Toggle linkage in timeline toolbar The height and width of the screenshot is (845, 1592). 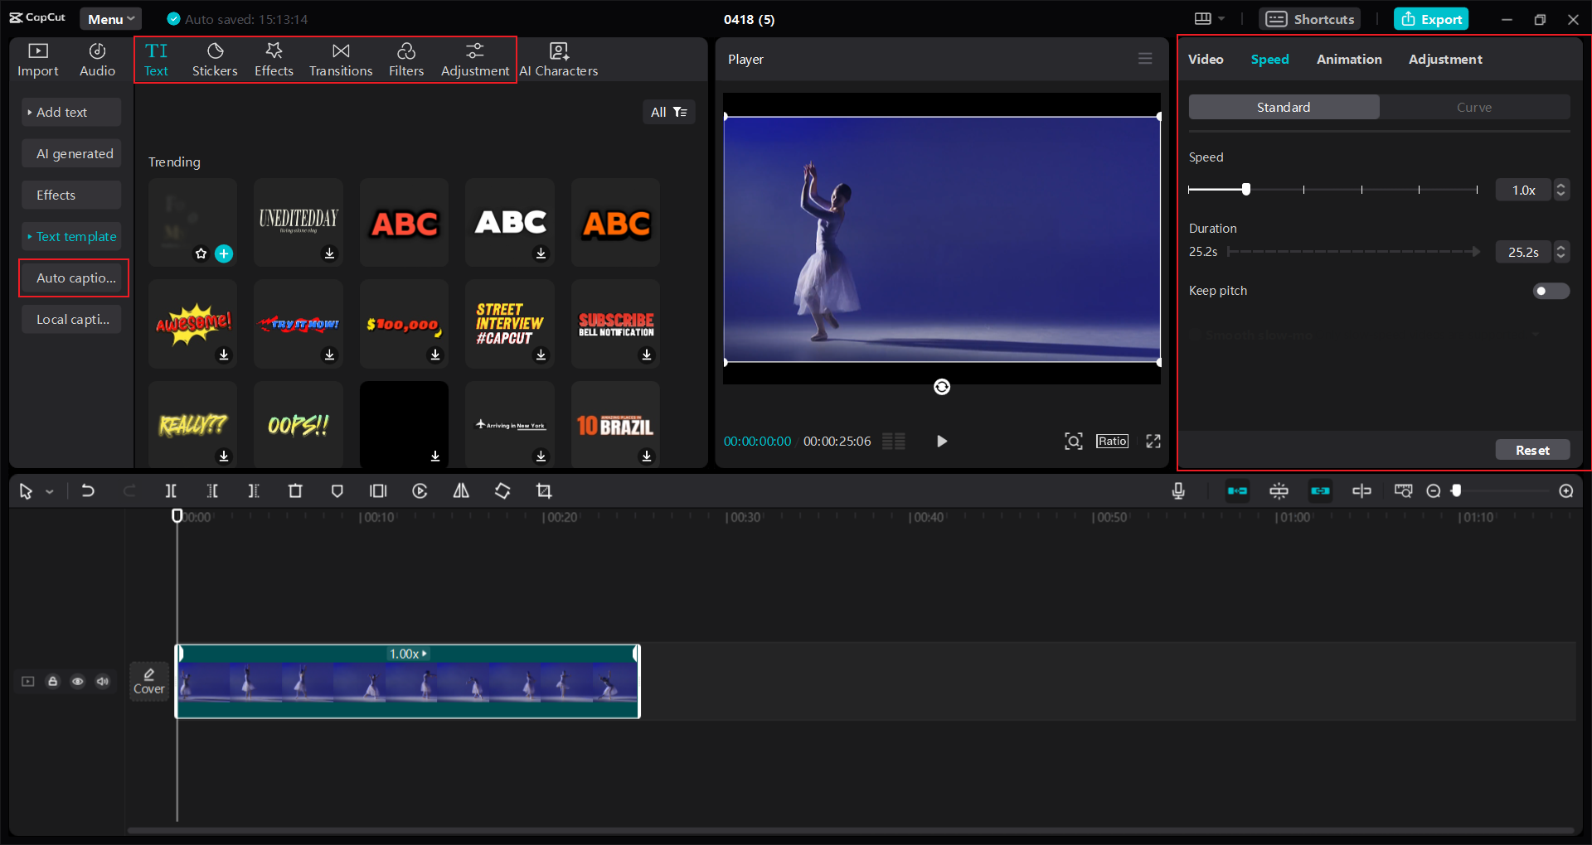click(1320, 491)
